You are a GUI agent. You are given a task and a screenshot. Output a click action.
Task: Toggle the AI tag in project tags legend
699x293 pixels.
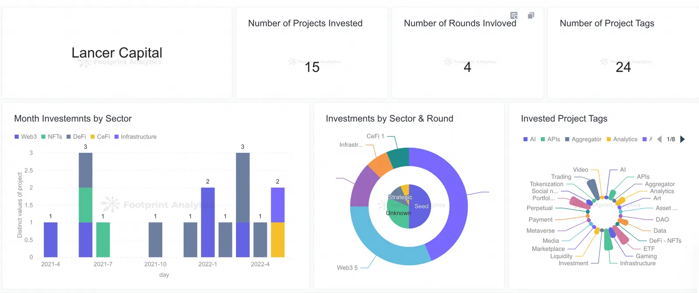coord(529,139)
